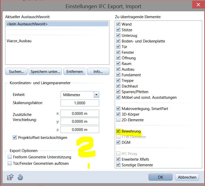Enable the 2D-Elemente checkbox
Viewport: 205px width, 186px height.
point(118,120)
